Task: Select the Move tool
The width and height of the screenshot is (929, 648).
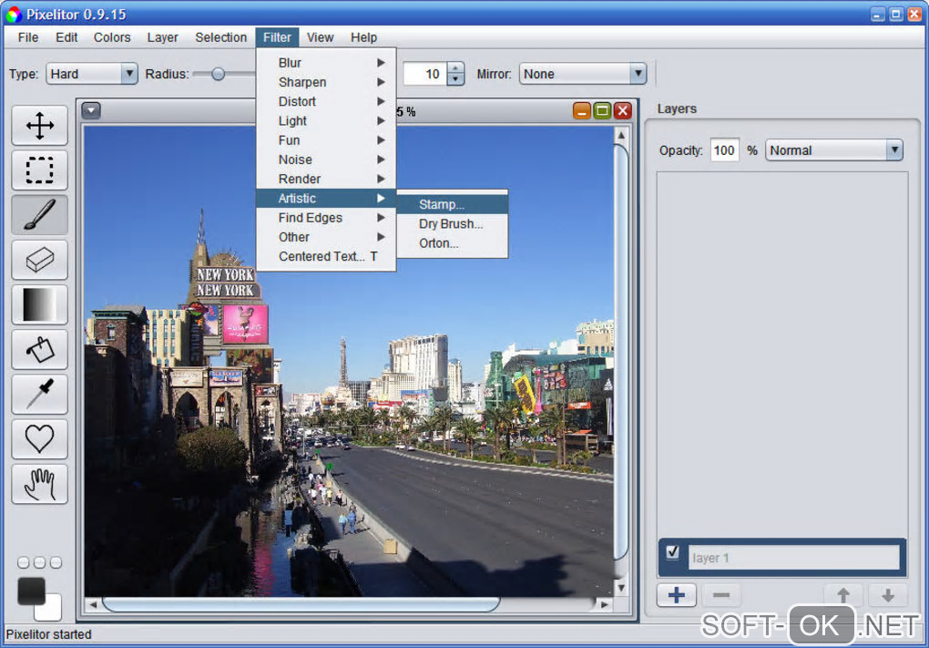Action: [x=39, y=126]
